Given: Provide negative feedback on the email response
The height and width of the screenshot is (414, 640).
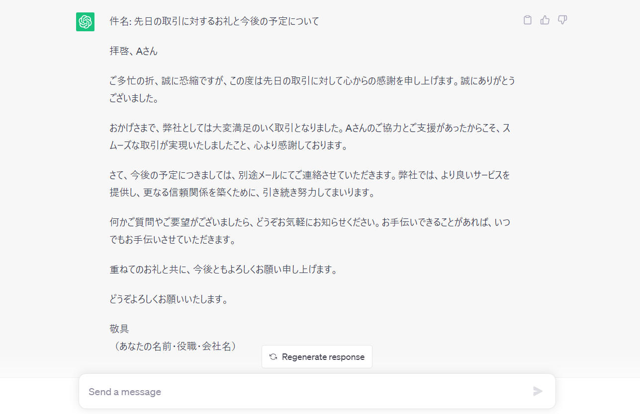Looking at the screenshot, I should [x=562, y=20].
